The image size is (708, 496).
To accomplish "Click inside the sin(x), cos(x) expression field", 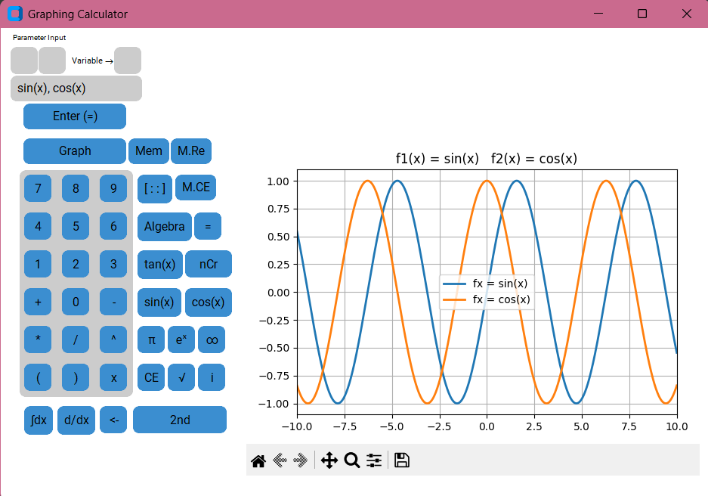I will coord(76,88).
